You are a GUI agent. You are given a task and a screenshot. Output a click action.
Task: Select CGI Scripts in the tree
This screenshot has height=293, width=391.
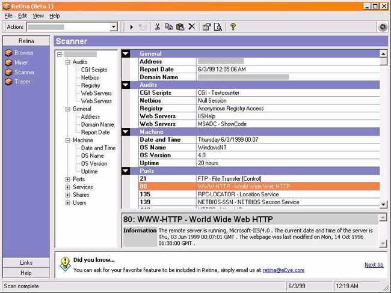tap(94, 70)
